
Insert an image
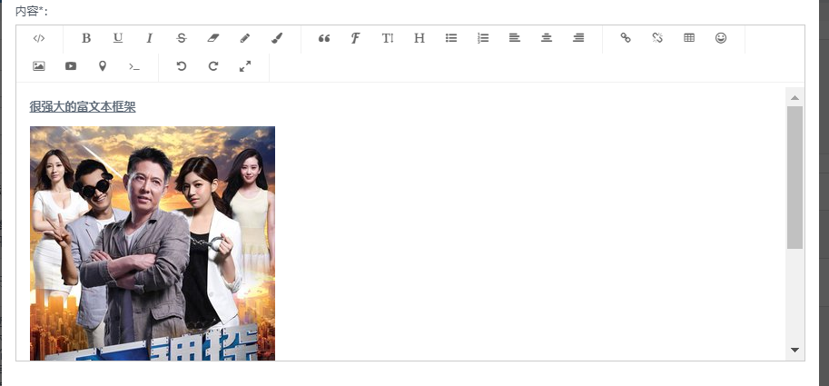[x=39, y=66]
